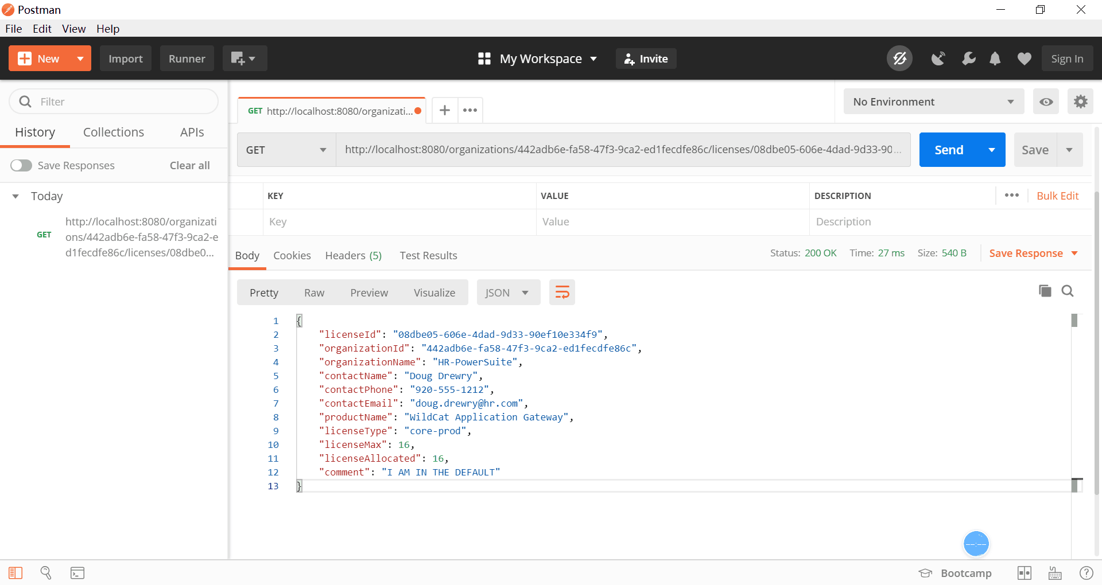Switch to two pane view icon
The height and width of the screenshot is (585, 1102).
1025,572
